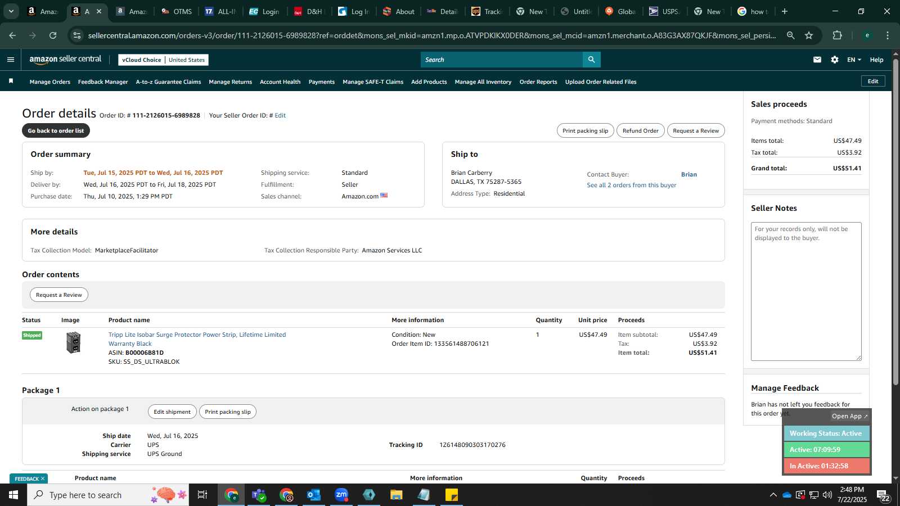Viewport: 900px width, 506px height.
Task: Contact buyer Brian link
Action: (688, 174)
